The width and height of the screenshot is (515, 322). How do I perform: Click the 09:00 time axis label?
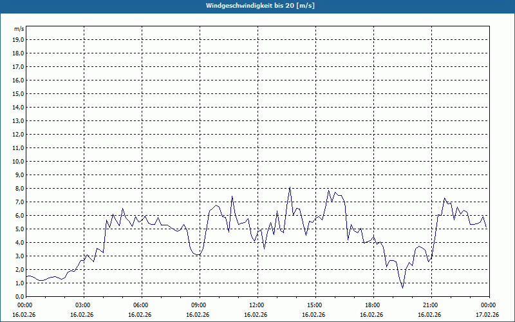[199, 305]
